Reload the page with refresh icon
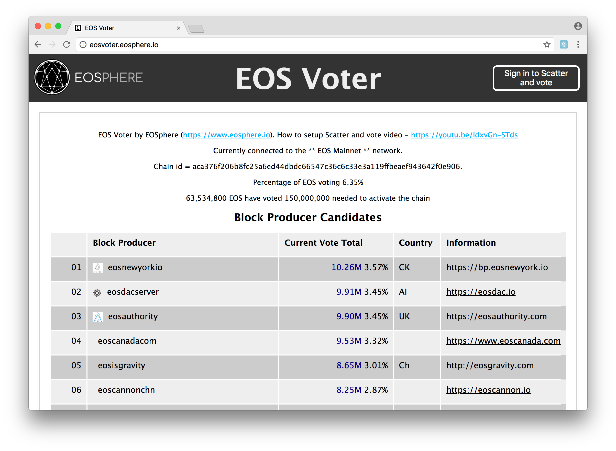Image resolution: width=616 pixels, height=451 pixels. [x=67, y=44]
